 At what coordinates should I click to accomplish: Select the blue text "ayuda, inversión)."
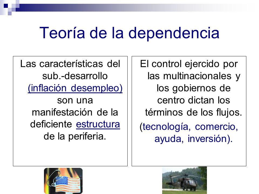(x=194, y=139)
